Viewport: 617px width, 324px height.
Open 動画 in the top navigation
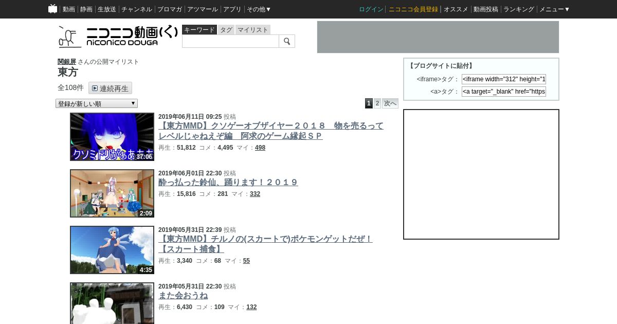(x=69, y=9)
